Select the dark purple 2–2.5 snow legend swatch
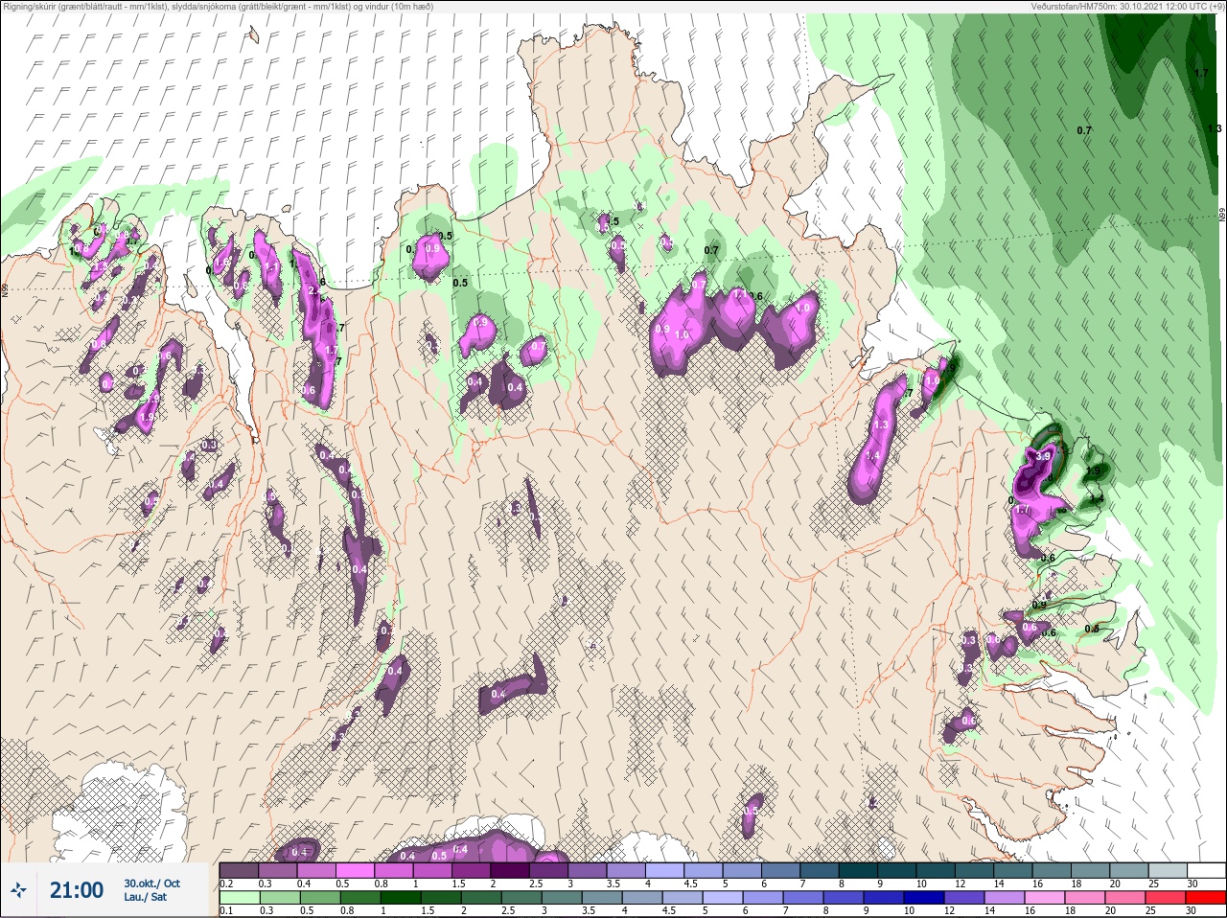1227x918 pixels. 510,870
